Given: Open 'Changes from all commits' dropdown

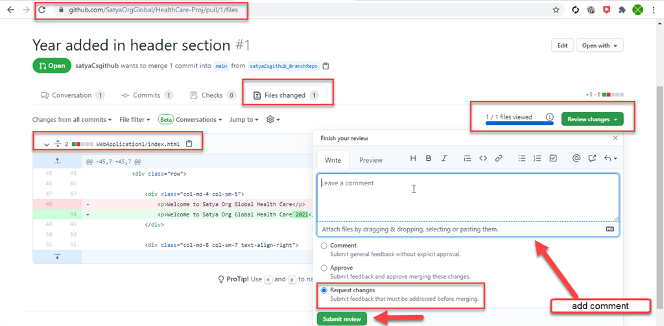Looking at the screenshot, I should coord(72,120).
